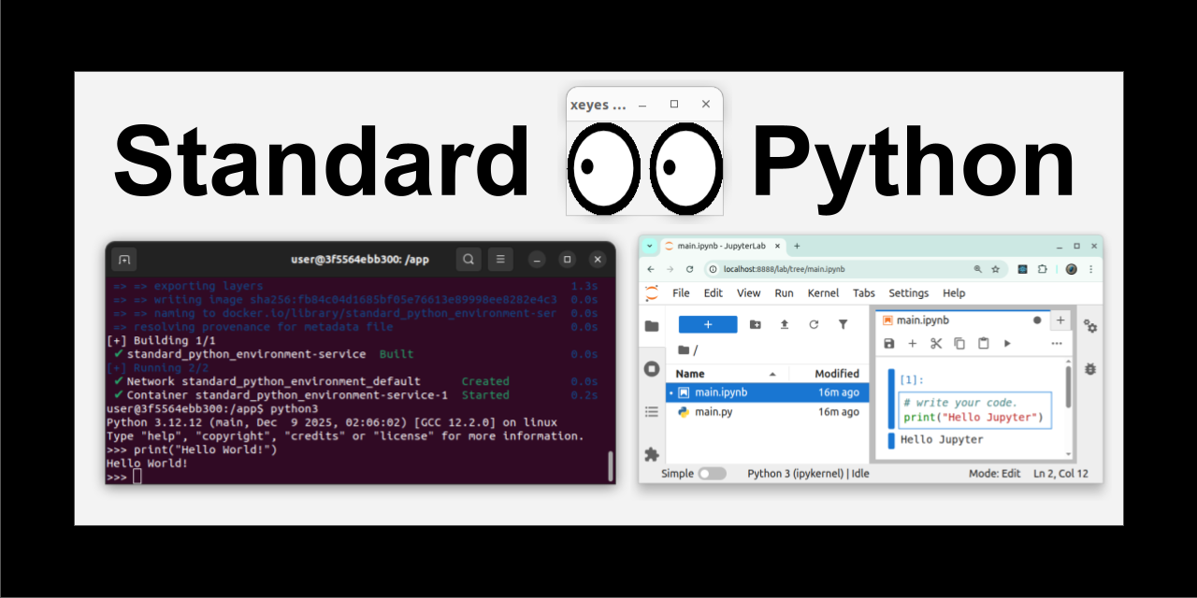The image size is (1197, 598).
Task: Open the JupyterLab debugger bug icon
Action: coord(1089,369)
